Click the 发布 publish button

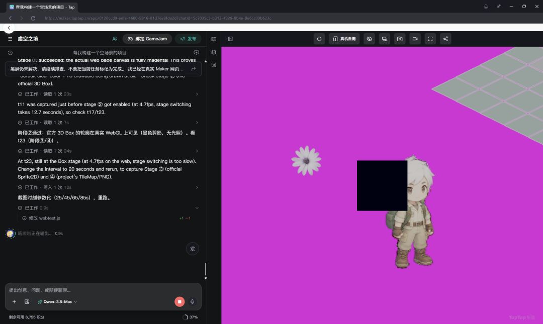(x=188, y=39)
